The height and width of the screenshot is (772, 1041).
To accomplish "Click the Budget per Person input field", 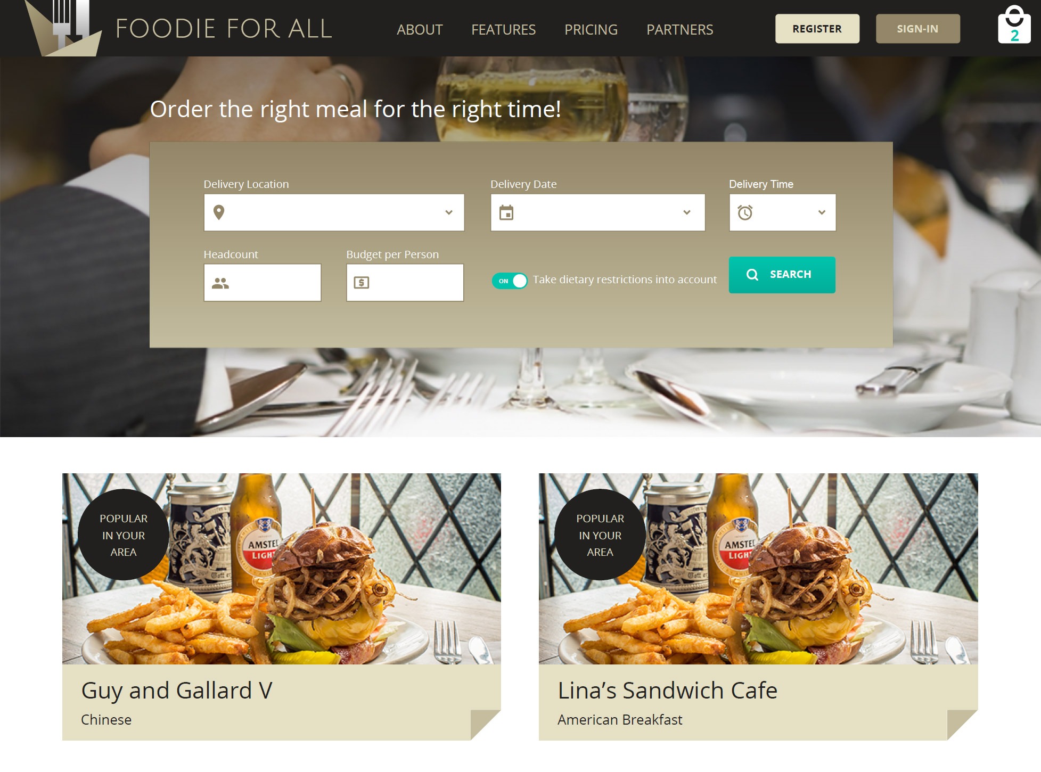I will (x=405, y=283).
